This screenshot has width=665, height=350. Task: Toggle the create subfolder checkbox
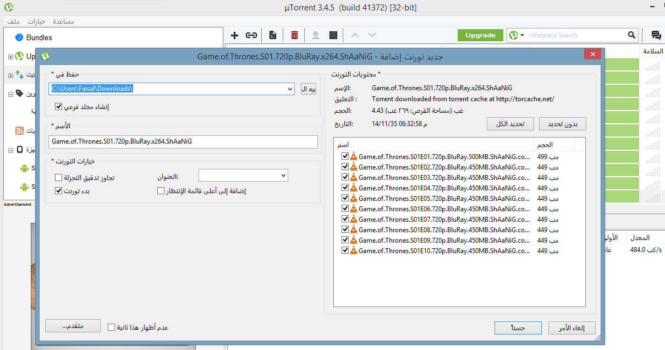(59, 107)
